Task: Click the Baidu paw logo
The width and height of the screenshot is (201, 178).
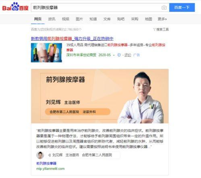Action: (15, 6)
